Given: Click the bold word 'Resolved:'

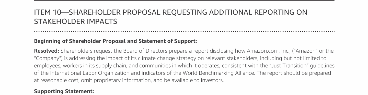Looking at the screenshot, I should pyautogui.click(x=47, y=51).
